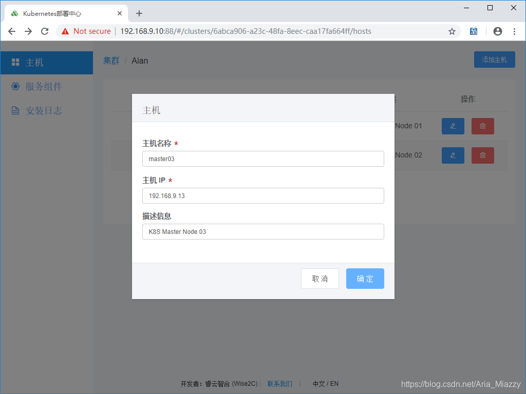
Task: Open the 联系我们 footer link
Action: pyautogui.click(x=280, y=384)
